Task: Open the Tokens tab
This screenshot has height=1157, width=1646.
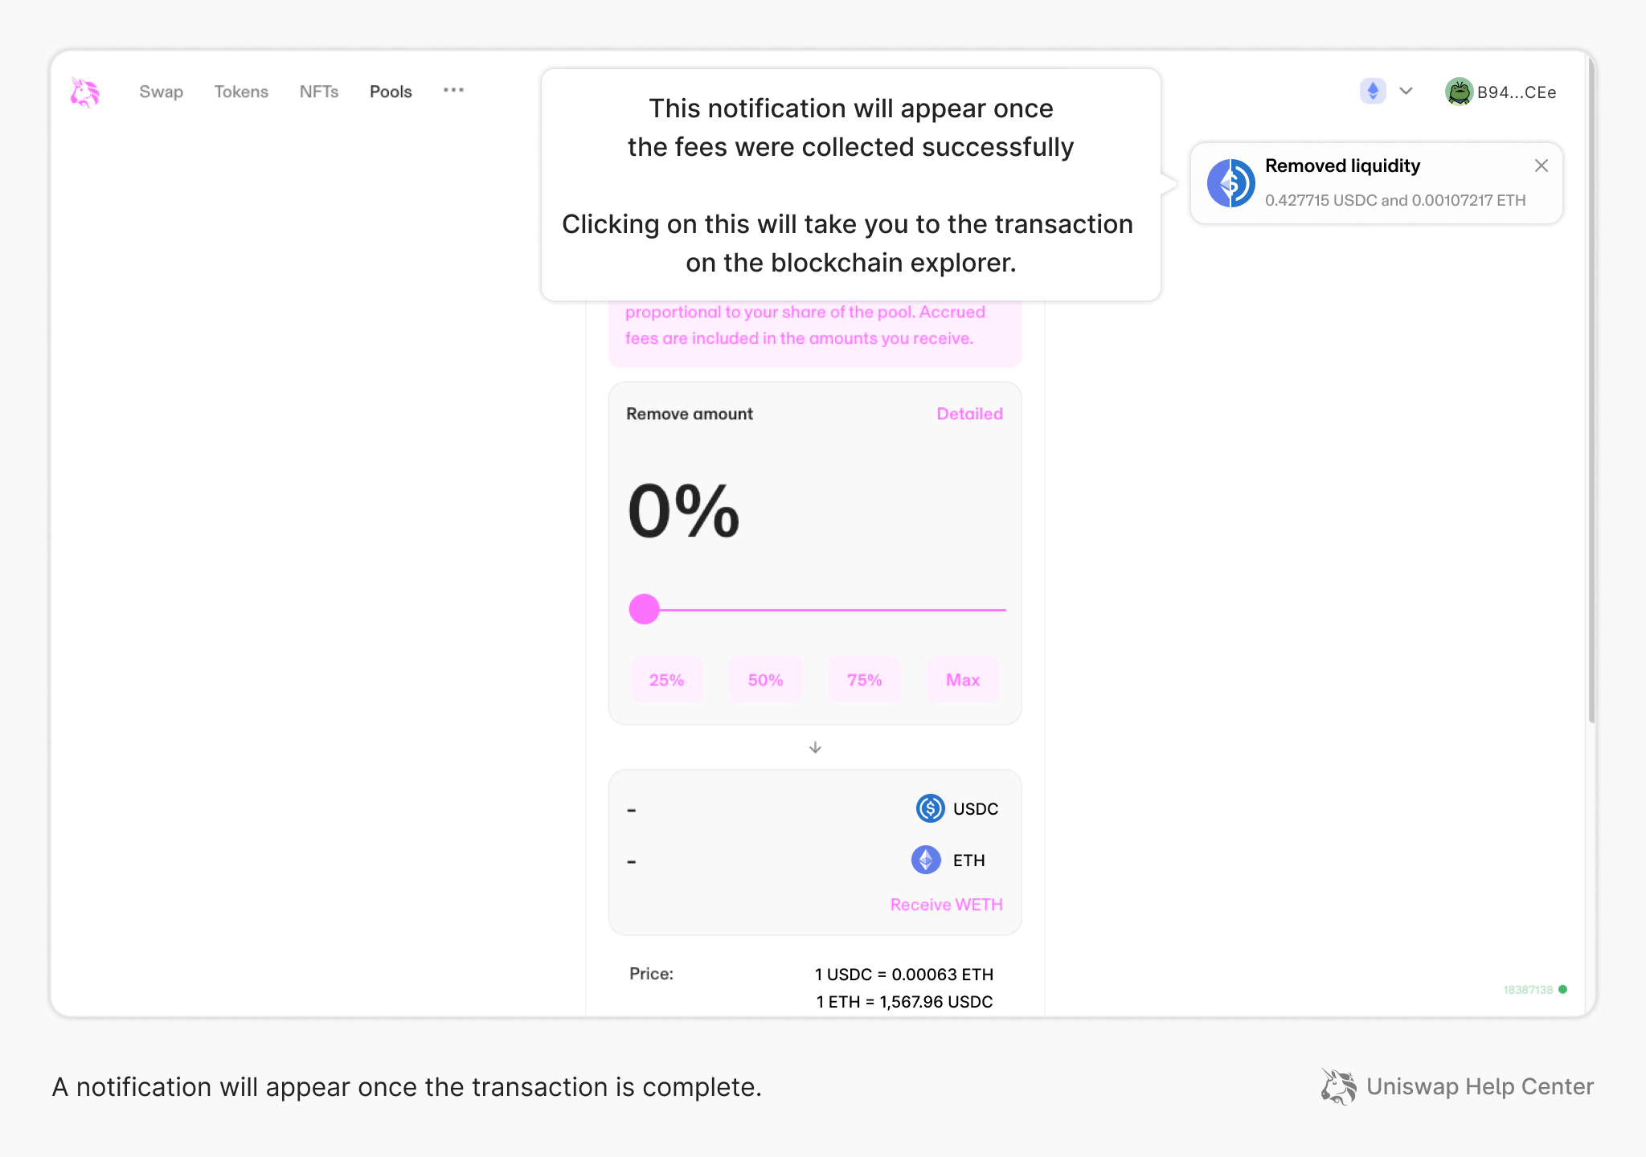Action: click(241, 92)
